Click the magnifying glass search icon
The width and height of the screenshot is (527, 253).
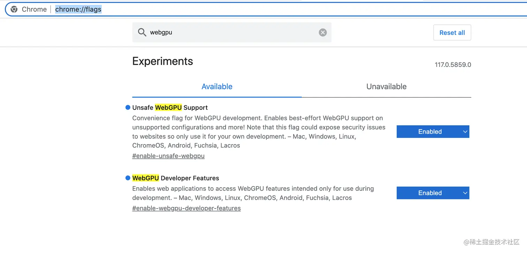point(142,32)
